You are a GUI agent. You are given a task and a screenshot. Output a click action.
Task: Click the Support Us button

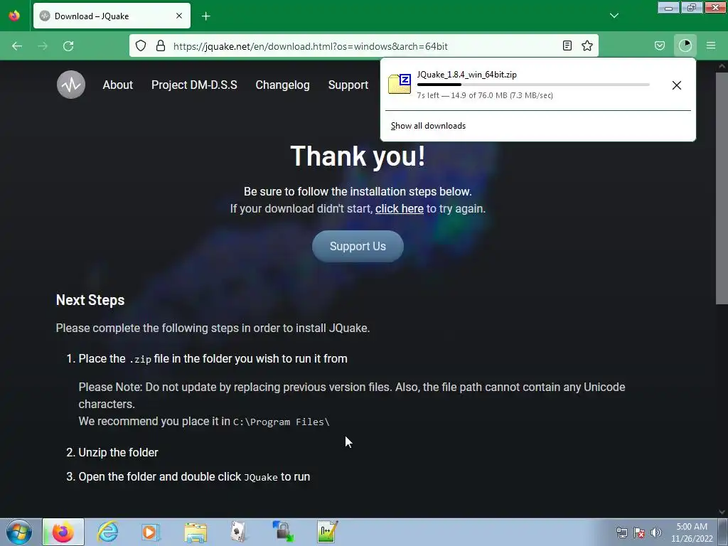(358, 246)
